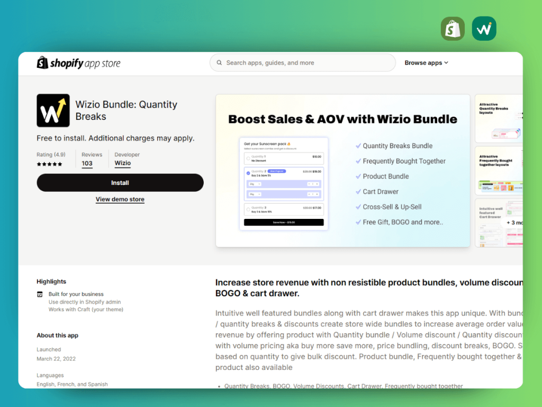This screenshot has width=542, height=407.
Task: Click the Shopify bag icon at top right
Action: (453, 29)
